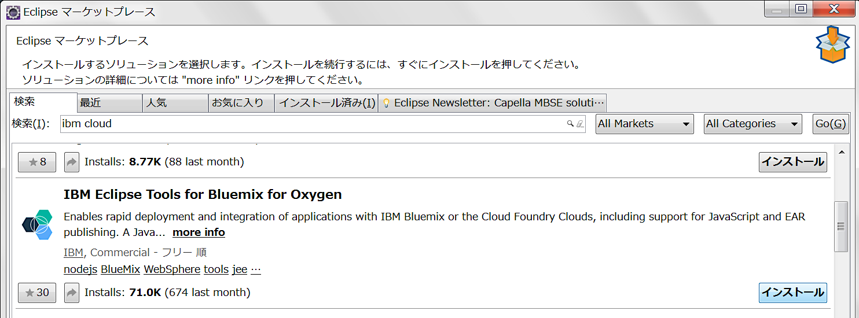This screenshot has height=318, width=859.
Task: Switch to the 最近 tab
Action: pos(110,103)
